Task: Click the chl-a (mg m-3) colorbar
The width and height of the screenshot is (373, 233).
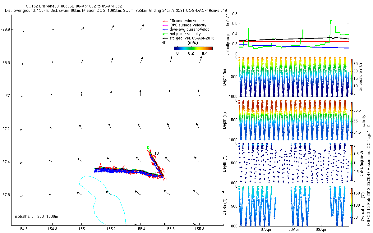Action: [x=352, y=162]
